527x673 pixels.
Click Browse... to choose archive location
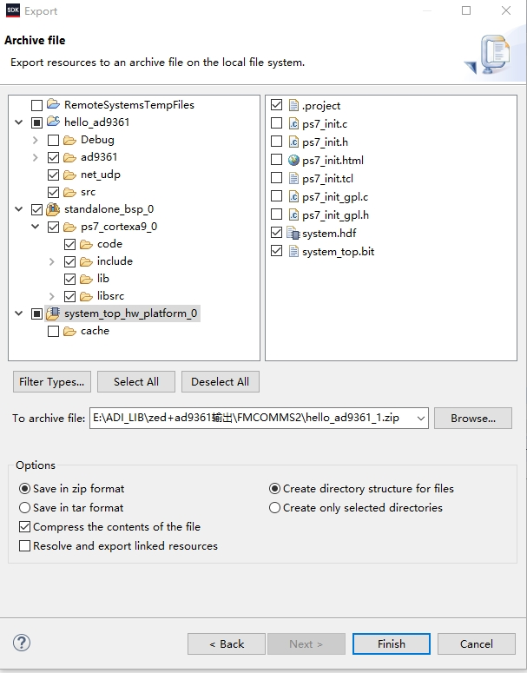[x=473, y=418]
